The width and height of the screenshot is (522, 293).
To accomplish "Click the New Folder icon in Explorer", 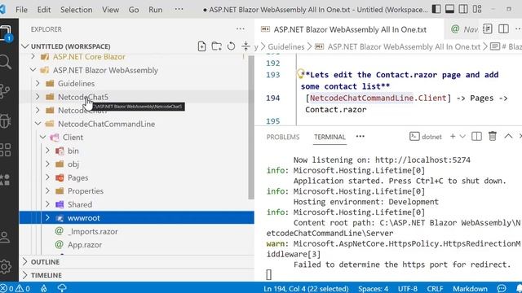I will 216,46.
